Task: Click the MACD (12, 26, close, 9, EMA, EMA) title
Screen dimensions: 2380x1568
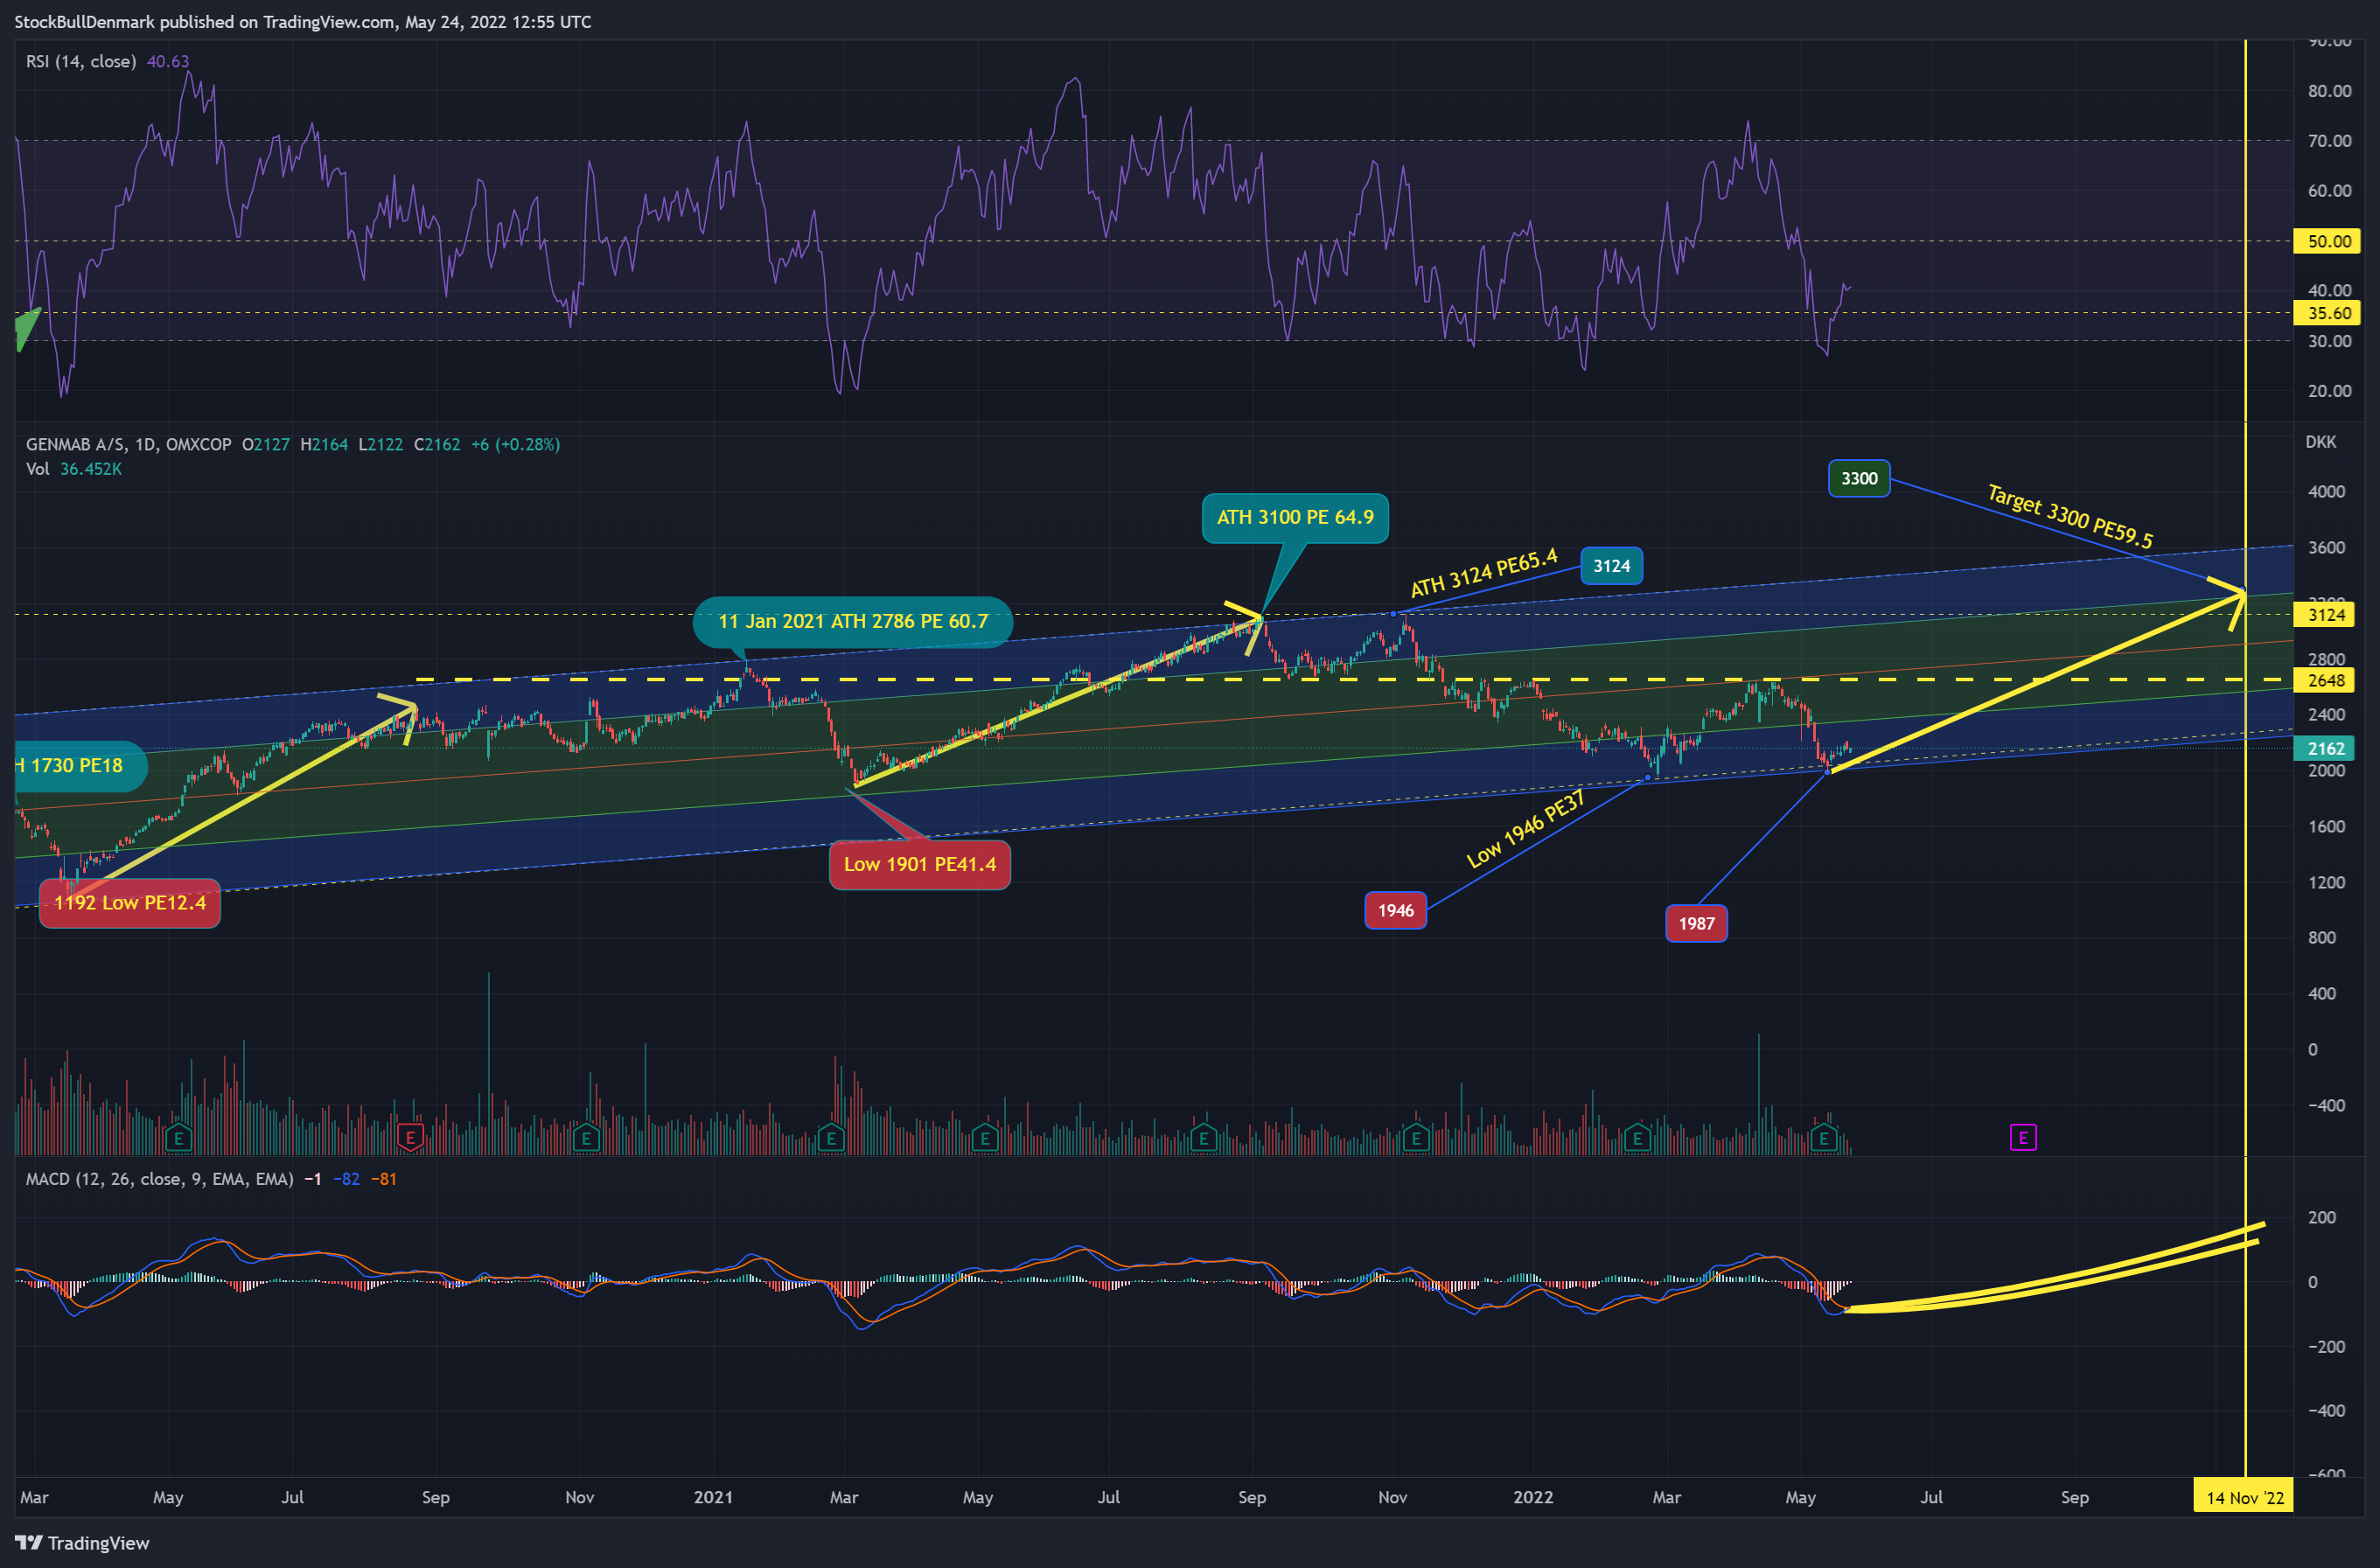Action: (159, 1179)
